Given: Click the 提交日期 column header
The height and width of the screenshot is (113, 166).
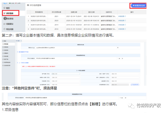Looking at the screenshot, I should pyautogui.click(x=91, y=12).
